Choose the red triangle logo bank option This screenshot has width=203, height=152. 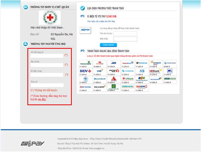point(114,80)
